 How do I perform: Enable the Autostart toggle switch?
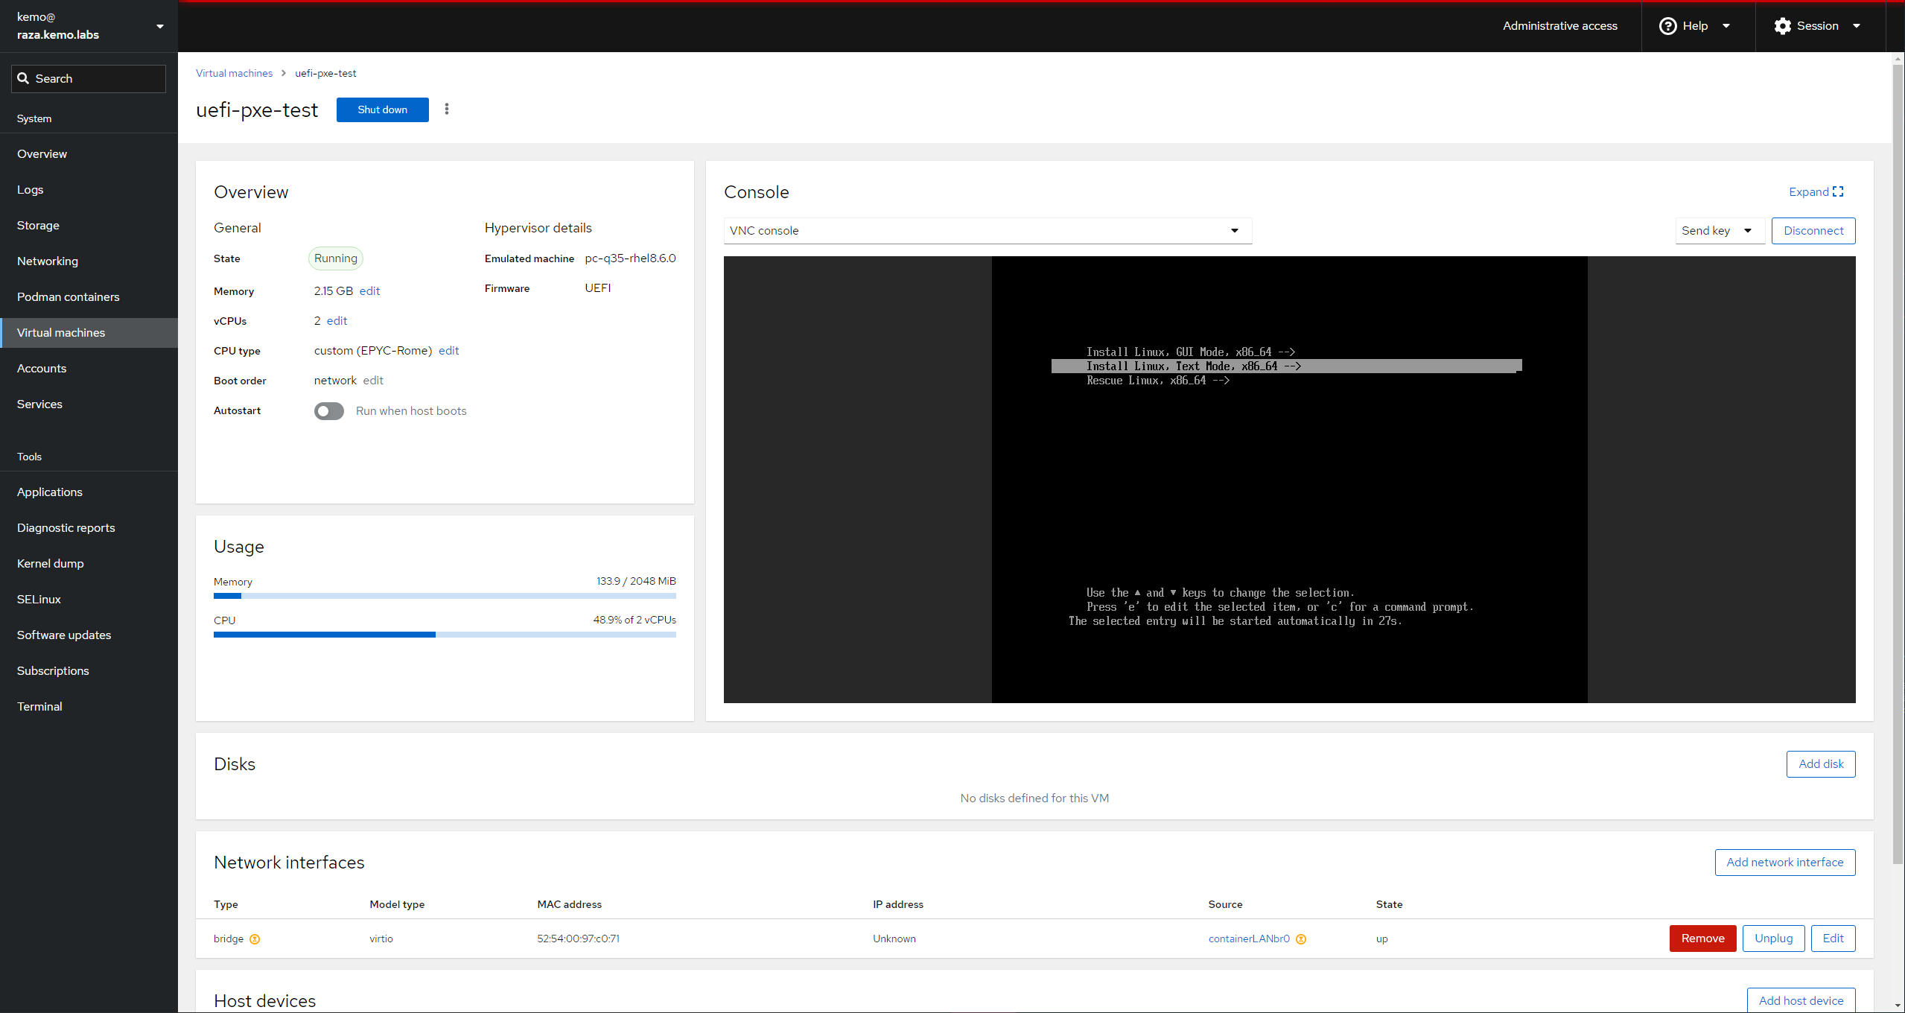328,411
